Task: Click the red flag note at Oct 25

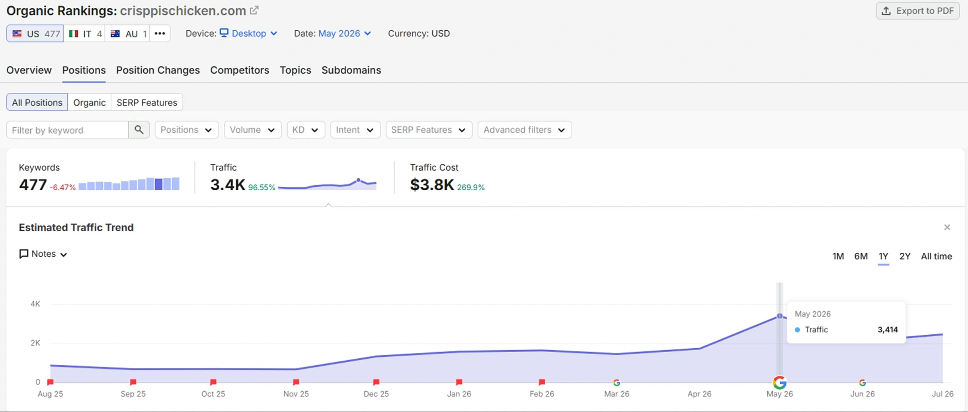Action: 213,382
